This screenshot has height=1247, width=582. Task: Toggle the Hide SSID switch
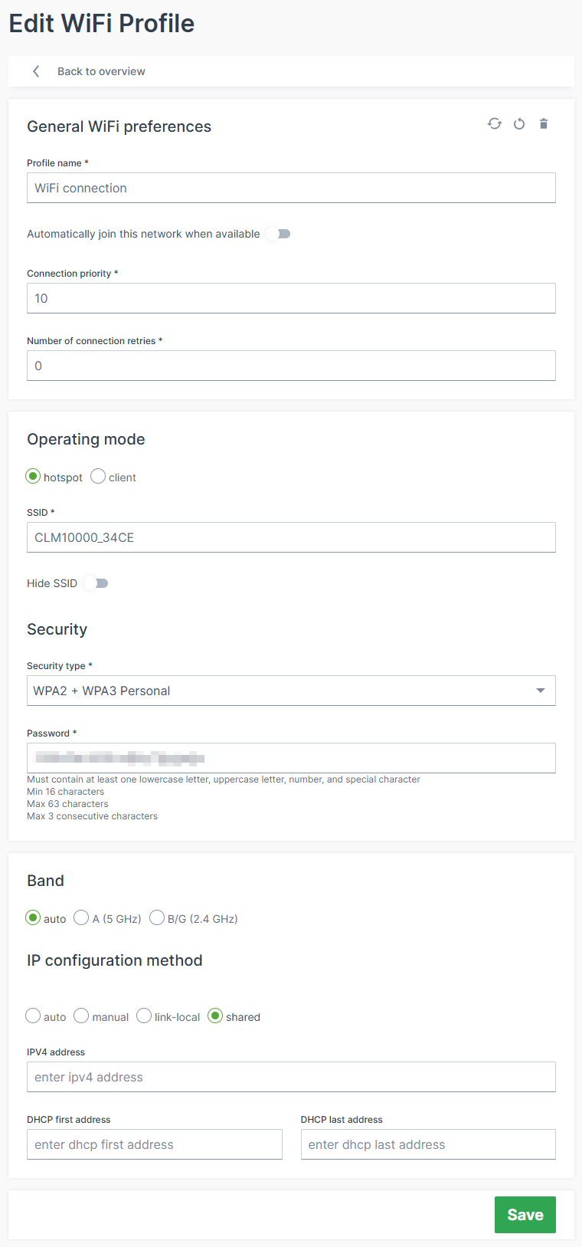tap(95, 583)
